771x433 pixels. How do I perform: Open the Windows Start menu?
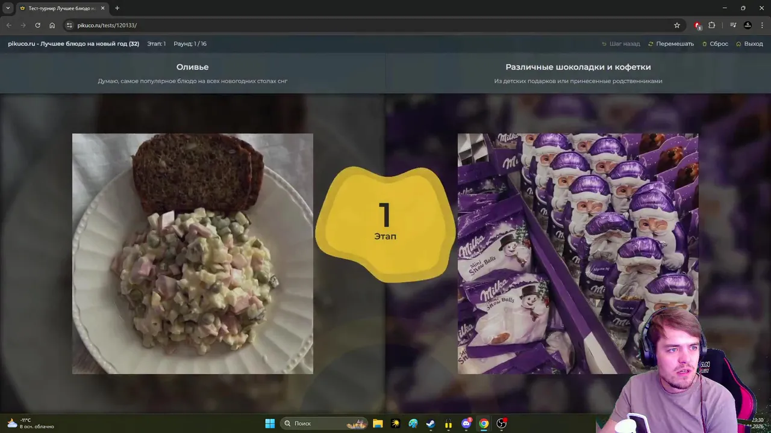point(270,423)
